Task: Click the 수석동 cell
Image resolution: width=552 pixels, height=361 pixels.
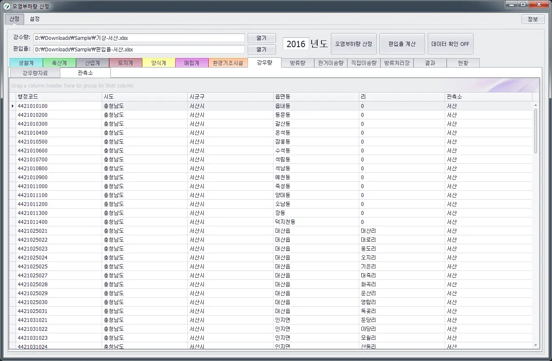Action: pos(316,150)
